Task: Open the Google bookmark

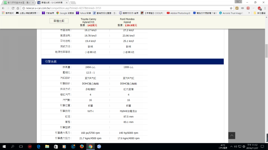Action: pos(65,13)
